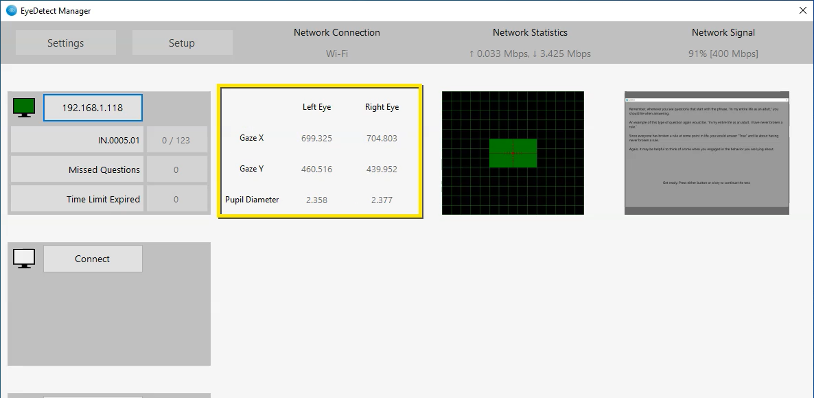This screenshot has width=814, height=398.
Task: Click the Missed Questions count value
Action: coord(176,169)
